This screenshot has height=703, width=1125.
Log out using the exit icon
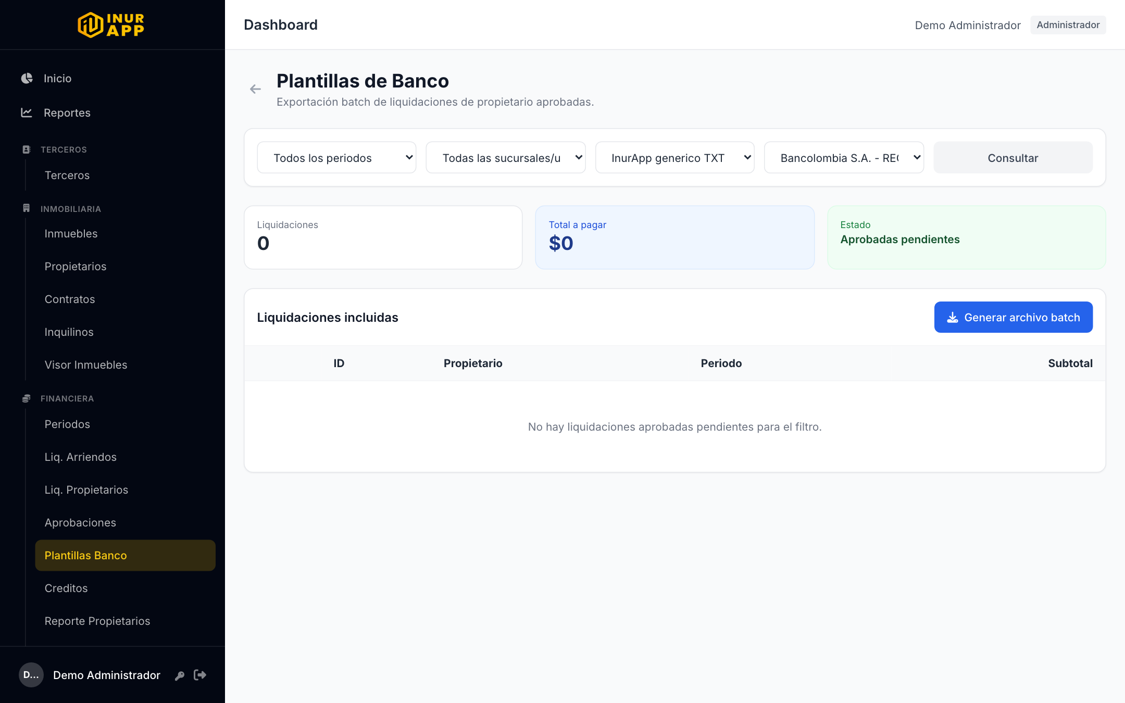click(200, 675)
